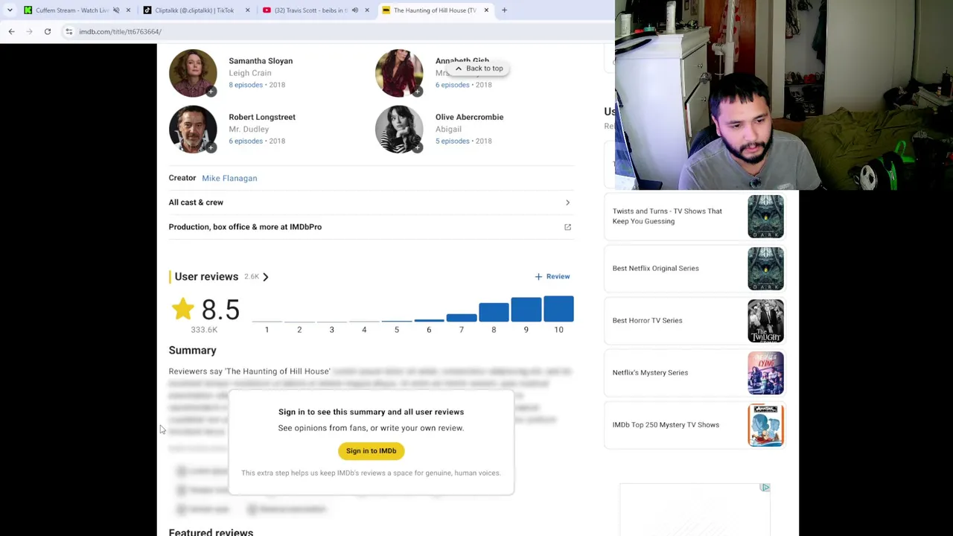This screenshot has width=953, height=536.
Task: Open creator Mike Flanagan's page
Action: point(229,178)
